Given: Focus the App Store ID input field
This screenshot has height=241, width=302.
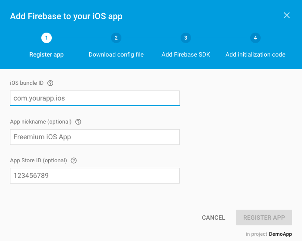Looking at the screenshot, I should coord(94,176).
